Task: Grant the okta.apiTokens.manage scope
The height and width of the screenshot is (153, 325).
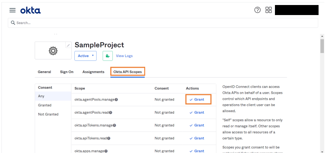Action: pyautogui.click(x=197, y=125)
